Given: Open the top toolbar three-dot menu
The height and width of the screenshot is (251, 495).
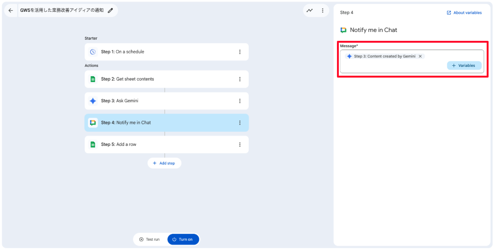Looking at the screenshot, I should click(323, 10).
